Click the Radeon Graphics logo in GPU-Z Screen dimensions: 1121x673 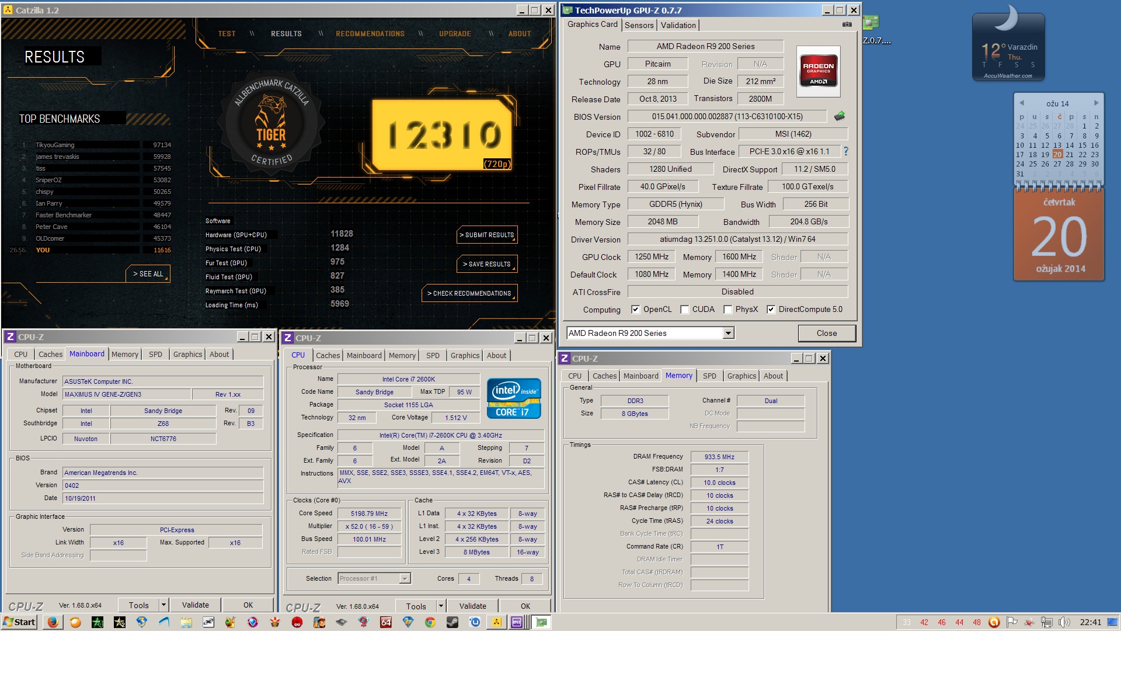pos(818,71)
